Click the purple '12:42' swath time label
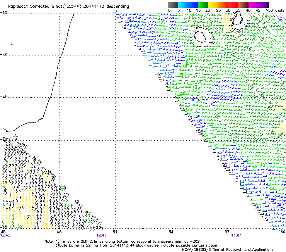The image size is (286, 252). coord(5,235)
